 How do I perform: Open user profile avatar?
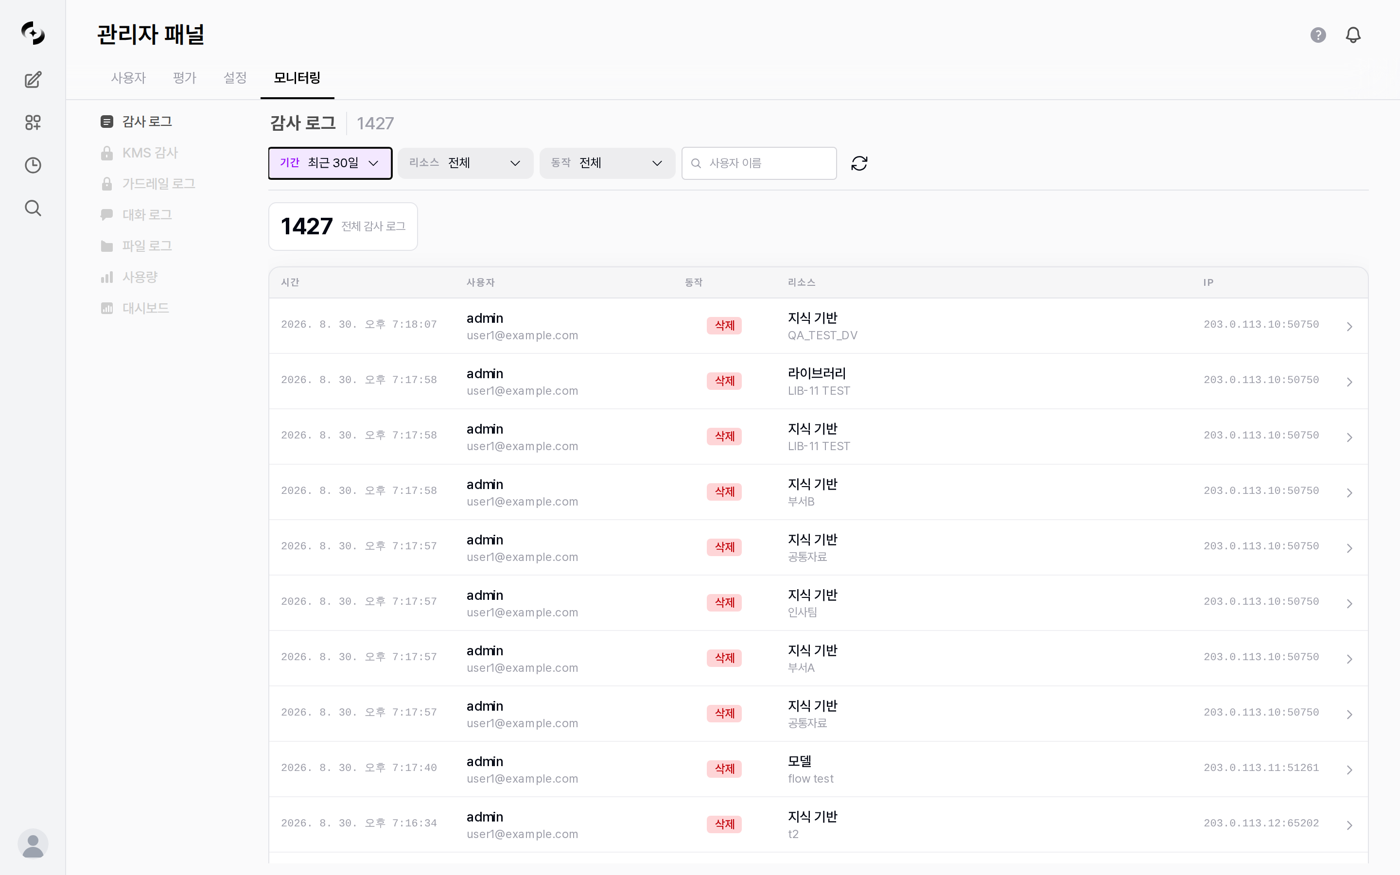(33, 844)
